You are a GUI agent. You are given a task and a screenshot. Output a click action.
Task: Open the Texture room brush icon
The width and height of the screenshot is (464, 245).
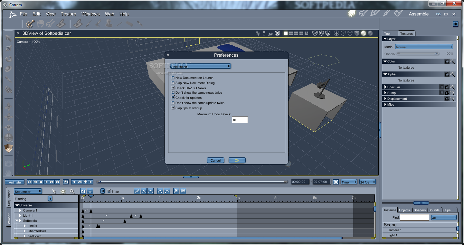click(386, 14)
